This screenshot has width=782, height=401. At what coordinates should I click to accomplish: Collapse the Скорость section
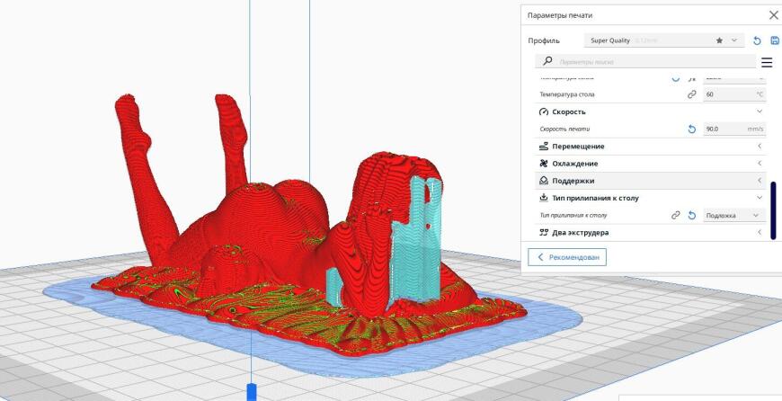pos(760,111)
